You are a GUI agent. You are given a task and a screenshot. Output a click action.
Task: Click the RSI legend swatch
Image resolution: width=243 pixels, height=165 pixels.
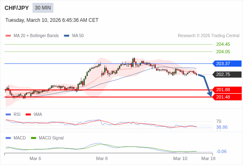(x=8, y=115)
